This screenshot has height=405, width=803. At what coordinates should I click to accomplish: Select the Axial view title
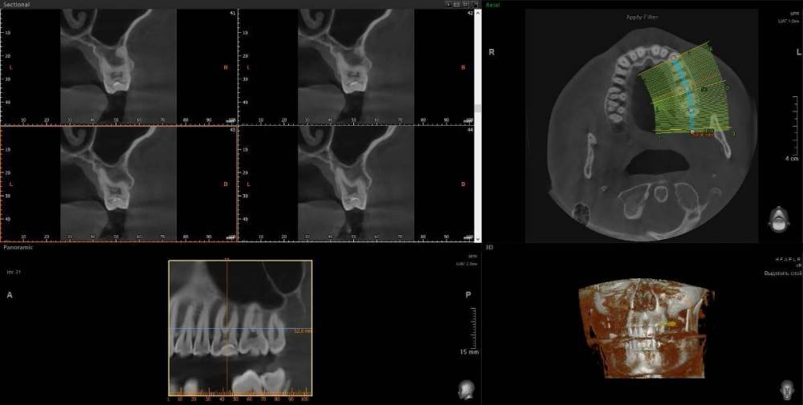(492, 5)
